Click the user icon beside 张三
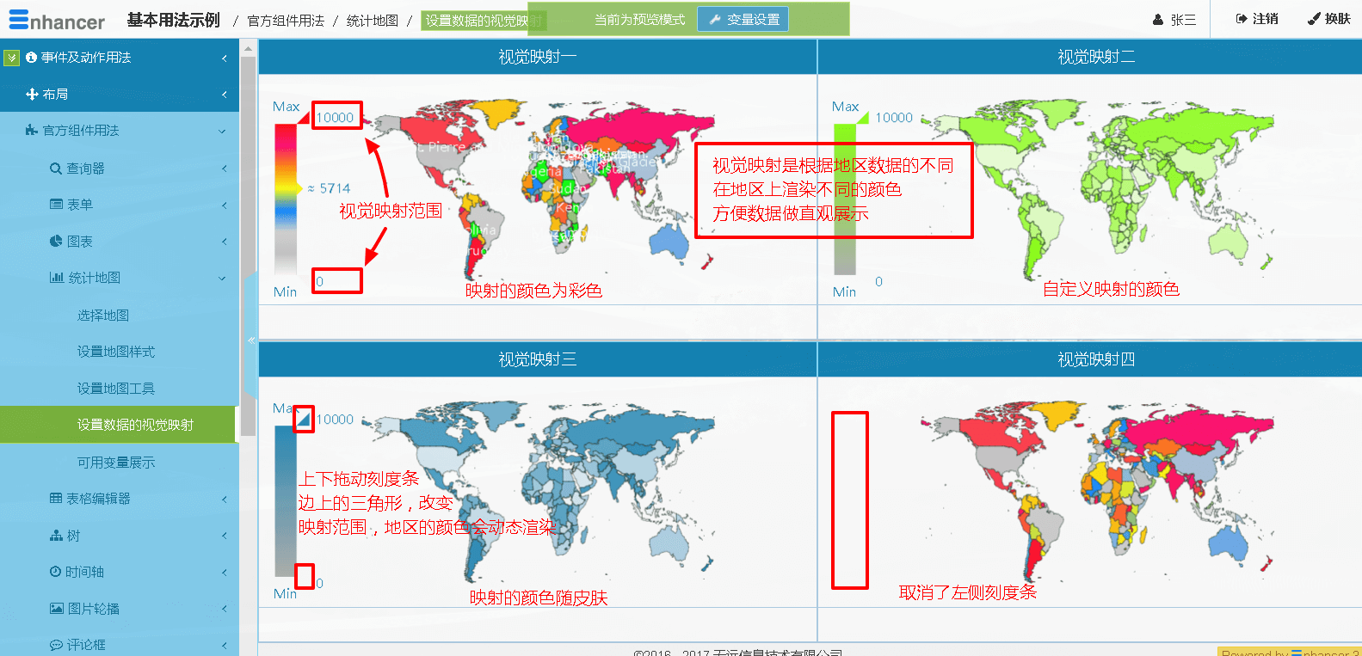The height and width of the screenshot is (656, 1362). click(x=1158, y=20)
